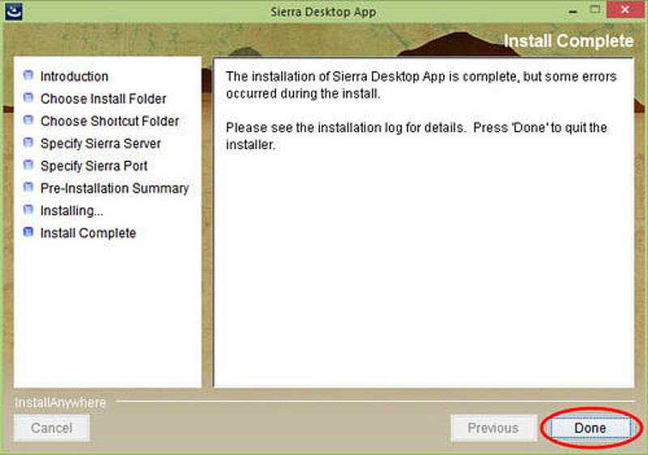Viewport: 648px width, 455px height.
Task: Click the Done button
Action: [590, 427]
